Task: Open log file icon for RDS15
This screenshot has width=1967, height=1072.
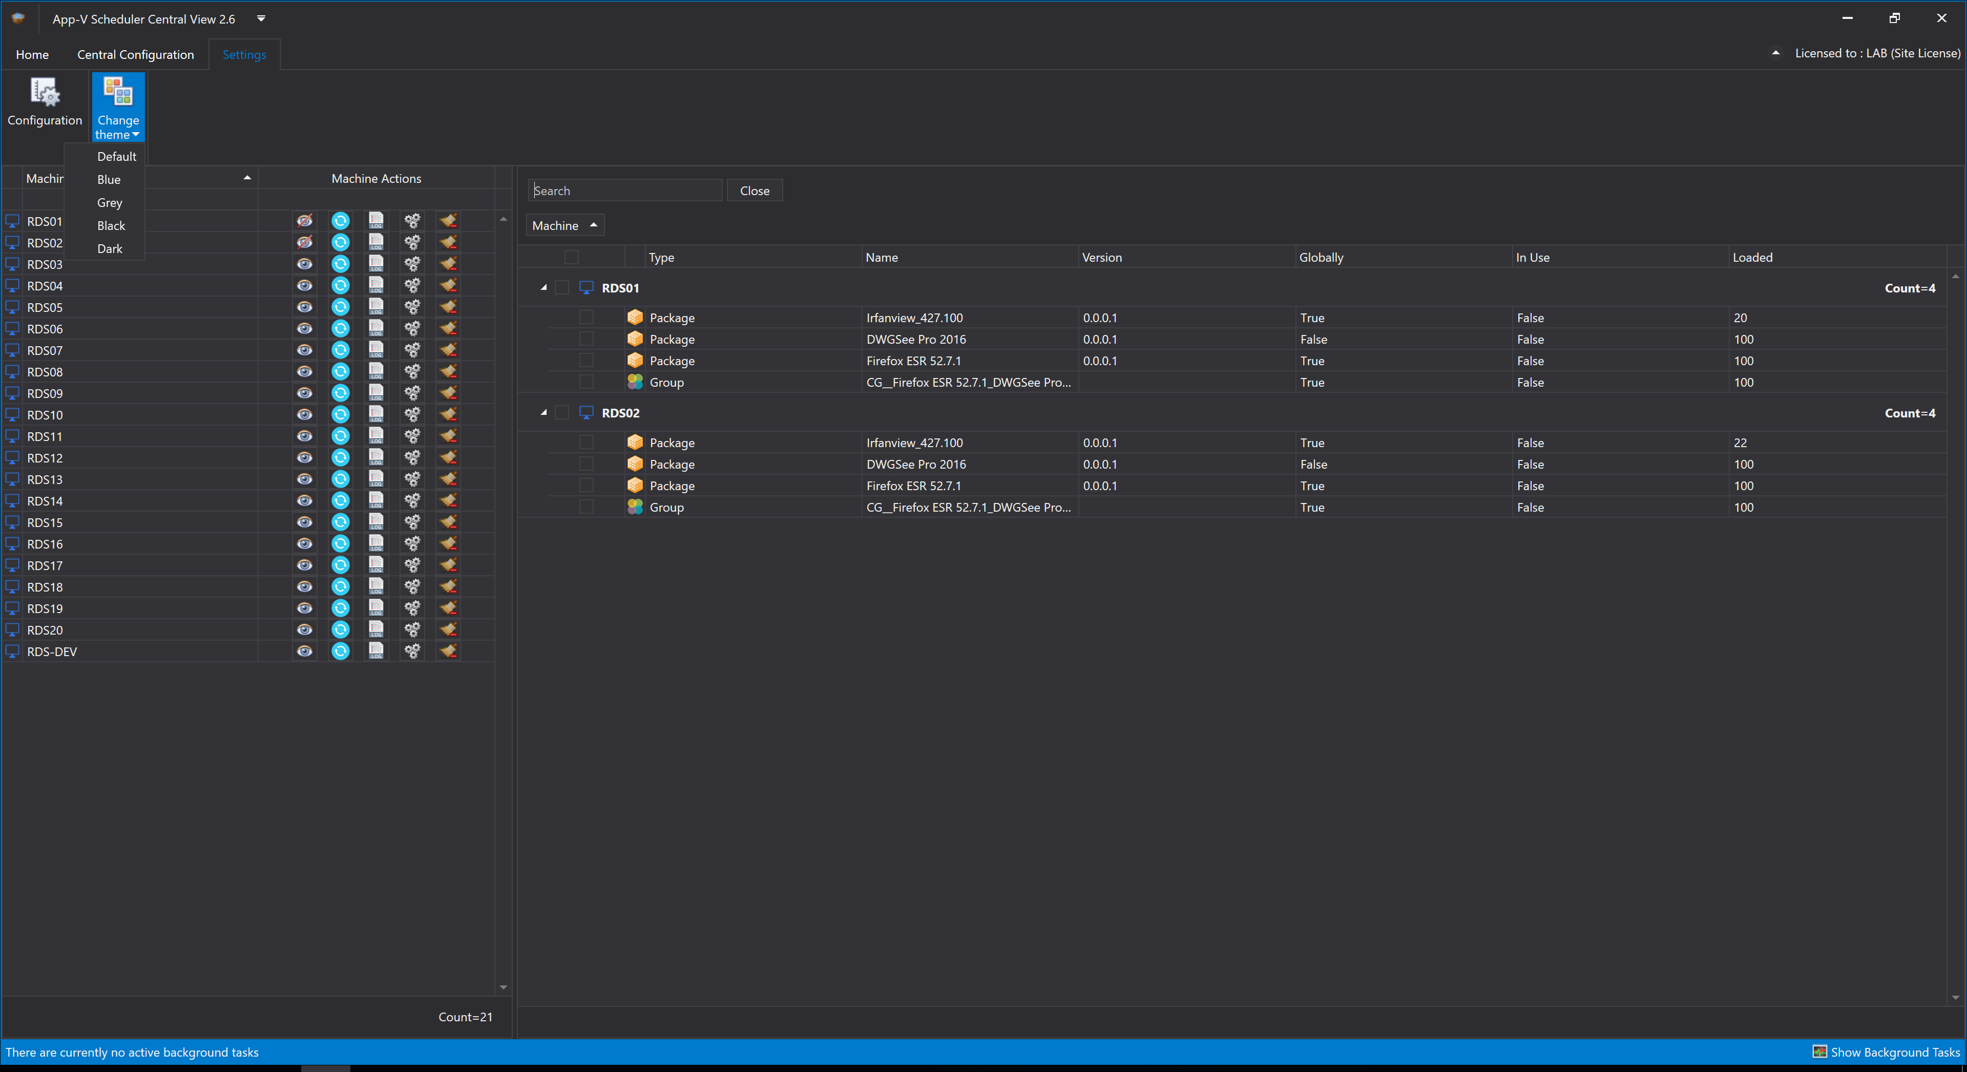Action: click(x=375, y=522)
